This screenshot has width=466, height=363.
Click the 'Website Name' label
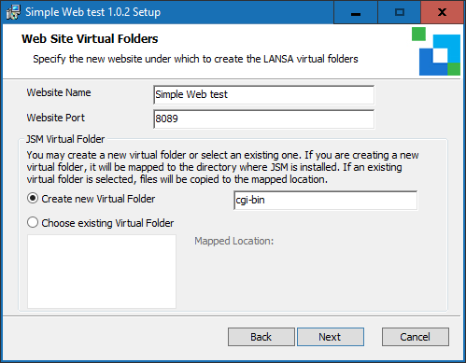tap(59, 92)
